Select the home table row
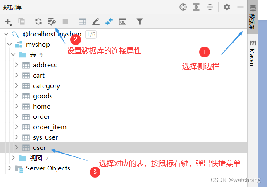 pyautogui.click(x=124, y=107)
